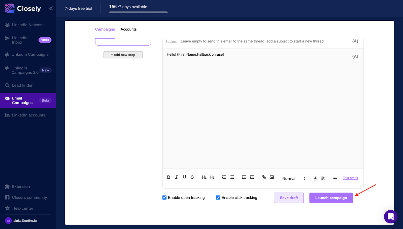This screenshot has height=229, width=403.
Task: Click the Save draft button
Action: (x=289, y=198)
